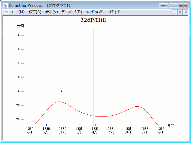Open the ヘルプ(H) help menu
The image size is (191, 143).
114,12
